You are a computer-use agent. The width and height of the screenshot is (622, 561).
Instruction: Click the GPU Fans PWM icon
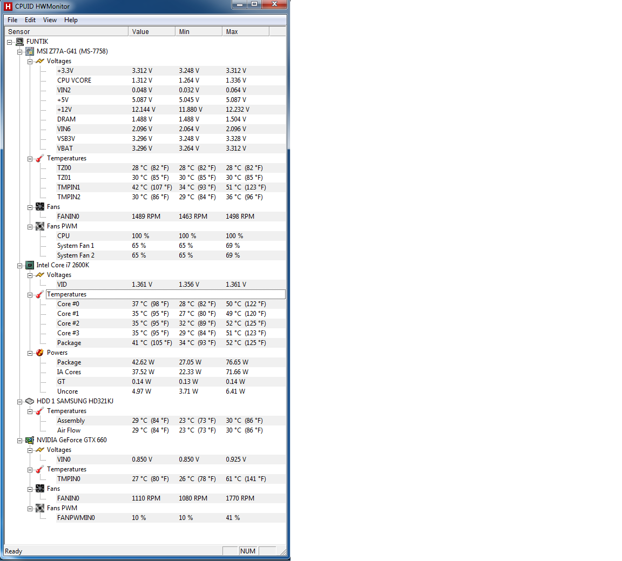[x=39, y=508]
